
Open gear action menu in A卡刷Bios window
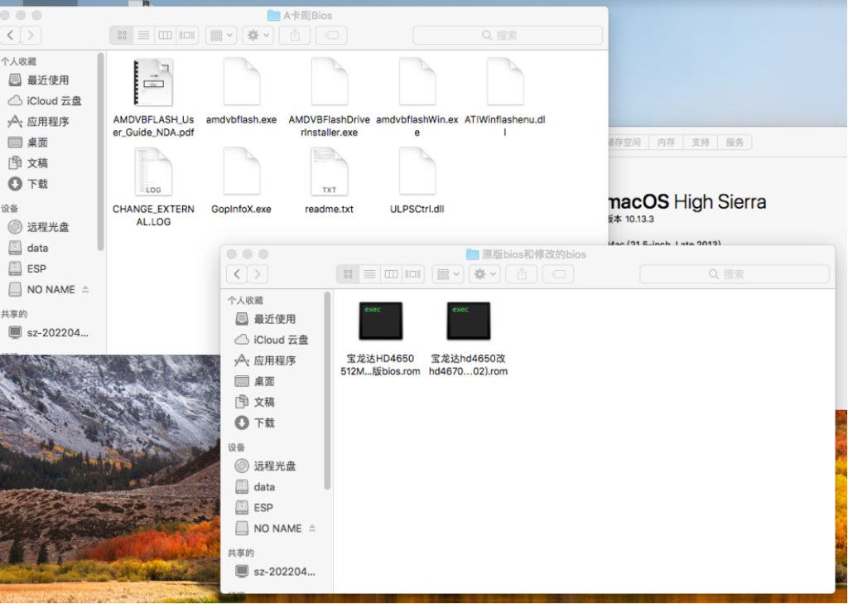(x=258, y=36)
